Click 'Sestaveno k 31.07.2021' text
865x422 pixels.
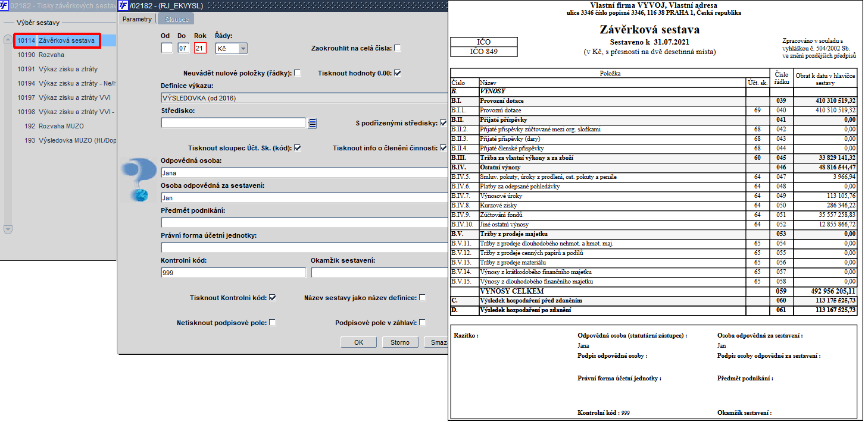pos(650,43)
